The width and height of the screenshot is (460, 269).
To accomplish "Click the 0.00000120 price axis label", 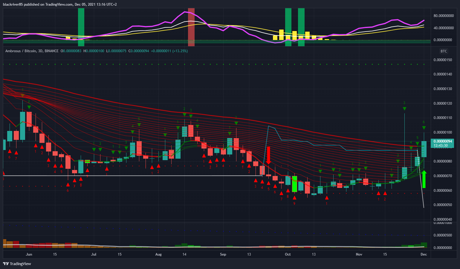I will 443,103.
